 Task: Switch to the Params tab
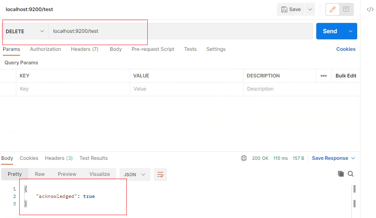[11, 49]
